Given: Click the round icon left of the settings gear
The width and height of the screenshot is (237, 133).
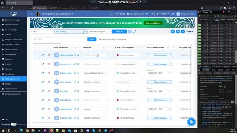Looking at the screenshot, I should (173, 31).
